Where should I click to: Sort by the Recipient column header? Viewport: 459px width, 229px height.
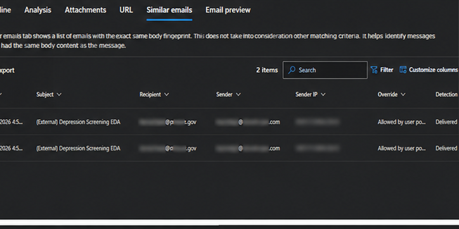tap(150, 94)
